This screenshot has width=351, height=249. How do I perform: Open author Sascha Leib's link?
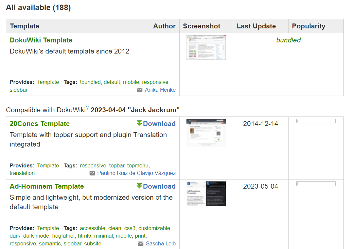click(x=161, y=244)
